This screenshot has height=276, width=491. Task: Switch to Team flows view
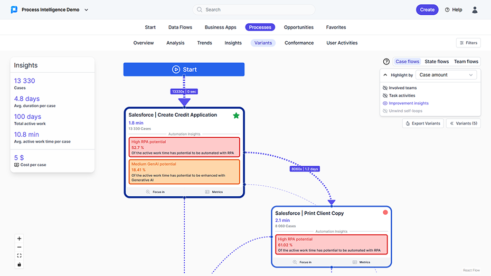coord(466,62)
